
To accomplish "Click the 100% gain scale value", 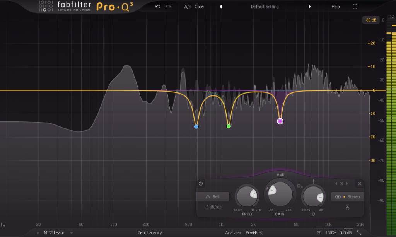I will [x=330, y=232].
